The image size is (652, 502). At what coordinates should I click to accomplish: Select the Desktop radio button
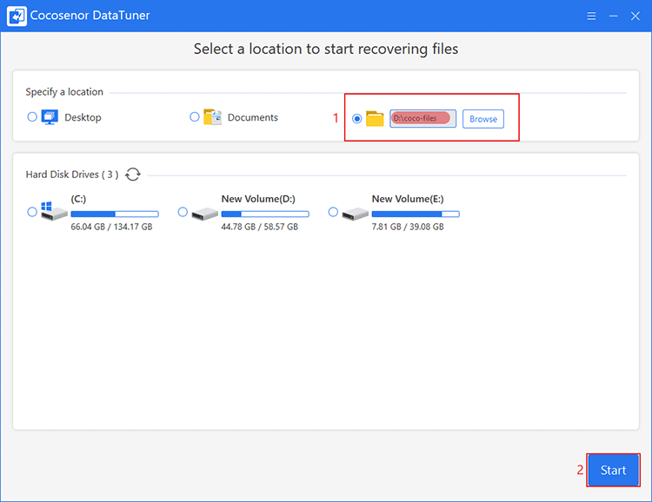click(32, 116)
